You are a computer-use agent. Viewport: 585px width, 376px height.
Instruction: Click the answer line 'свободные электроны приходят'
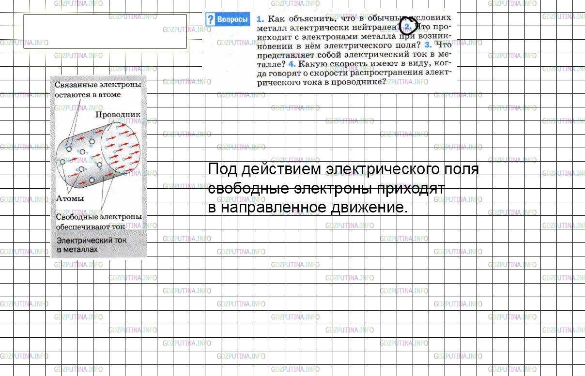coord(326,188)
